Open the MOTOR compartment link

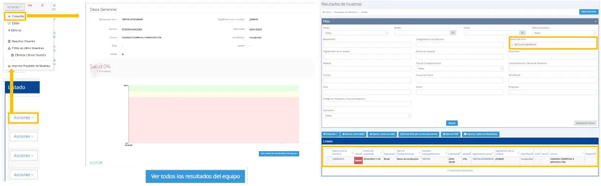[x=426, y=159]
